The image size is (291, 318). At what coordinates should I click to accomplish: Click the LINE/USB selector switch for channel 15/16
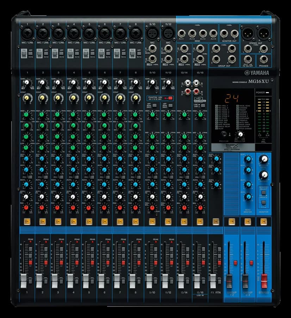(x=203, y=105)
